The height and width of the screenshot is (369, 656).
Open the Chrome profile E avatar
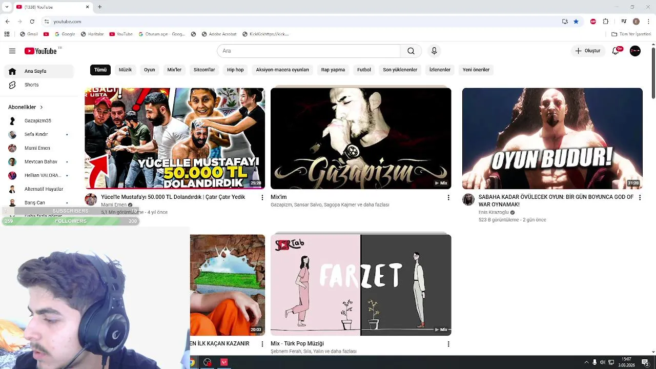tap(636, 22)
